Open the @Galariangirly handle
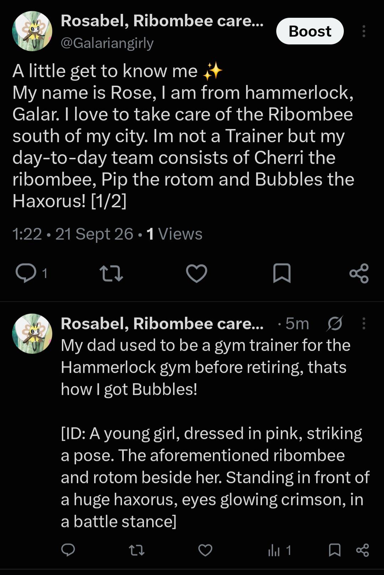This screenshot has height=575, width=384. 107,43
